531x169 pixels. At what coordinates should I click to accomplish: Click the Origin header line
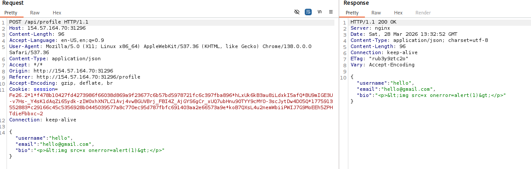(x=61, y=71)
